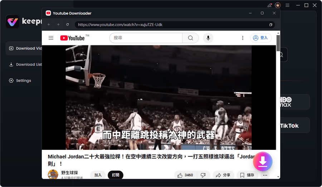Click the YouTube logo
322x187 pixels.
coord(73,38)
